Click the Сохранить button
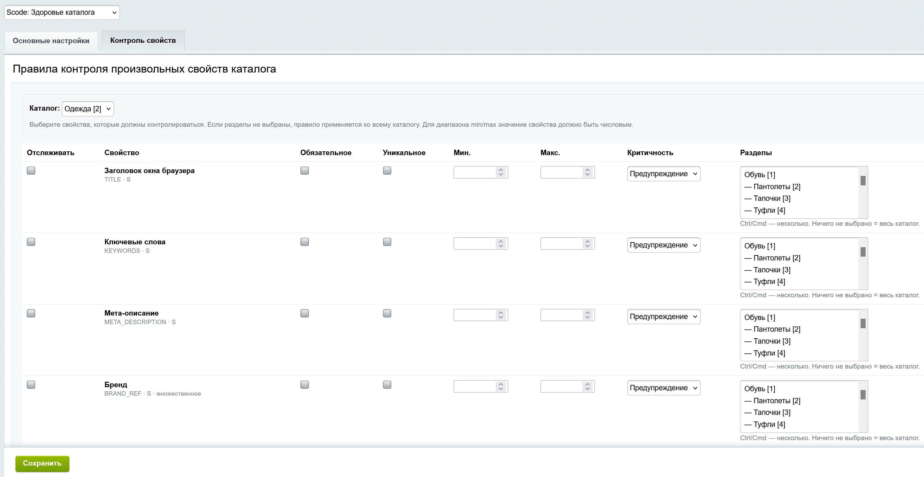The image size is (924, 477). [x=42, y=463]
